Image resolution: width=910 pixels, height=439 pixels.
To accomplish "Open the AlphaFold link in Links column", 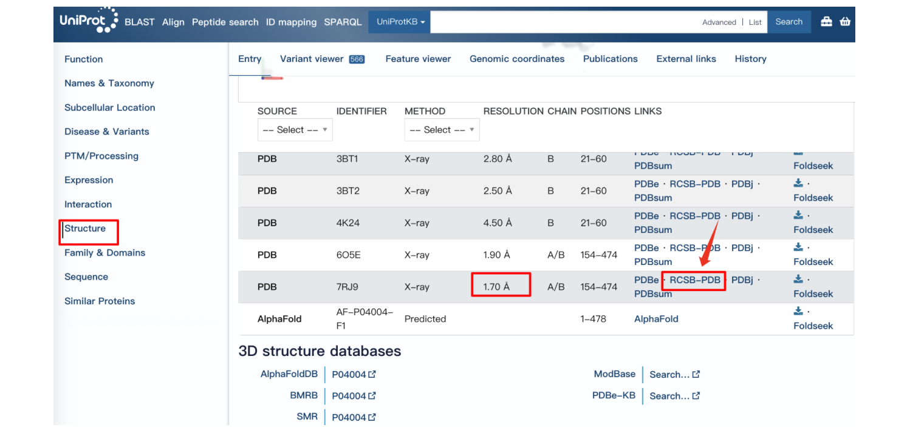I will pyautogui.click(x=656, y=319).
